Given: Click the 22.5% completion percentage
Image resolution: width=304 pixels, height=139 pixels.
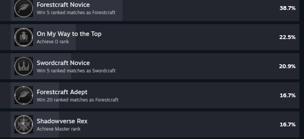Looking at the screenshot, I should click(x=288, y=37).
